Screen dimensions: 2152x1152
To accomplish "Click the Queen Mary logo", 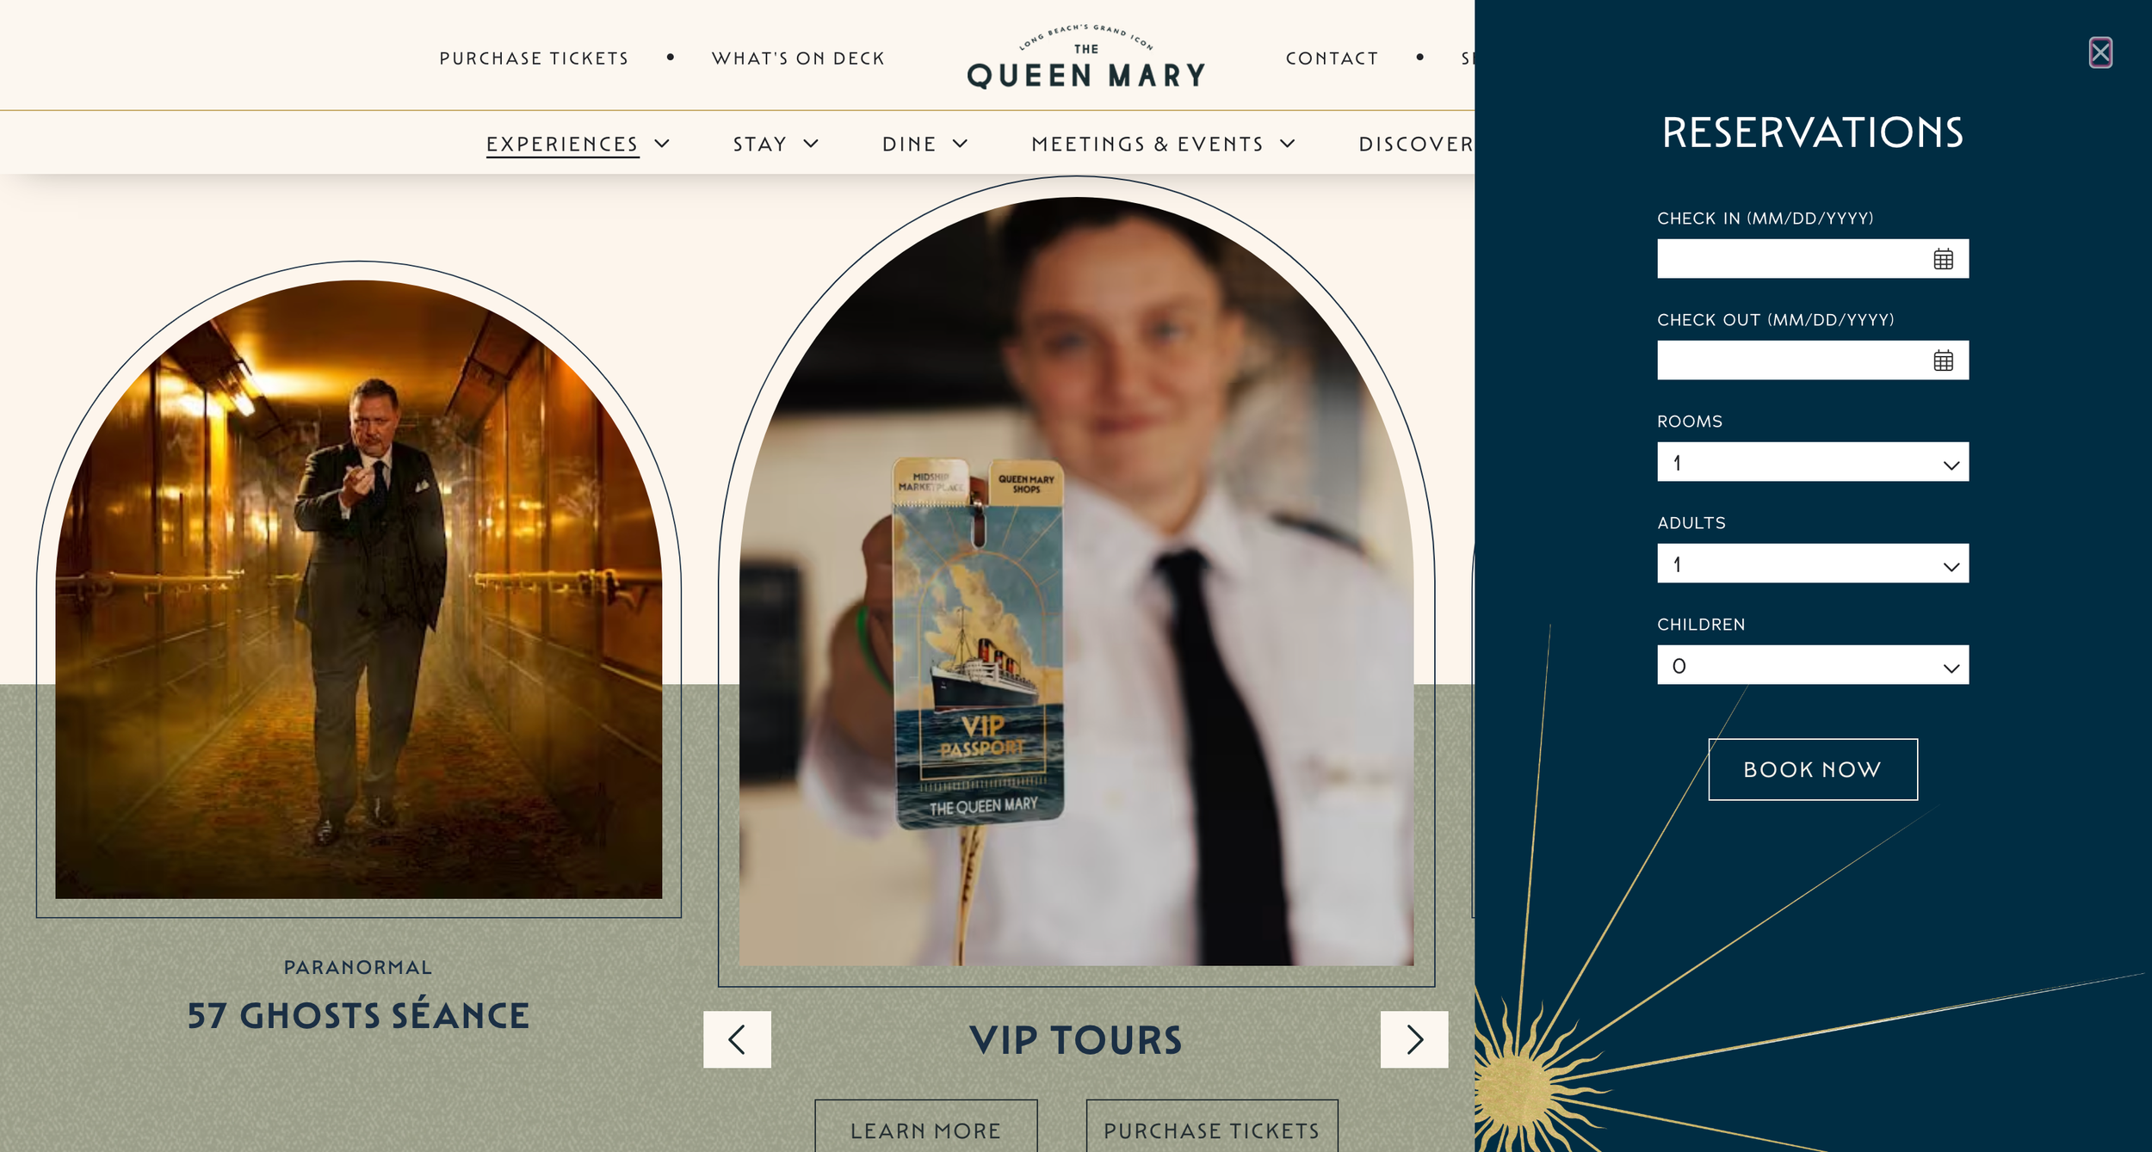I will pos(1086,57).
